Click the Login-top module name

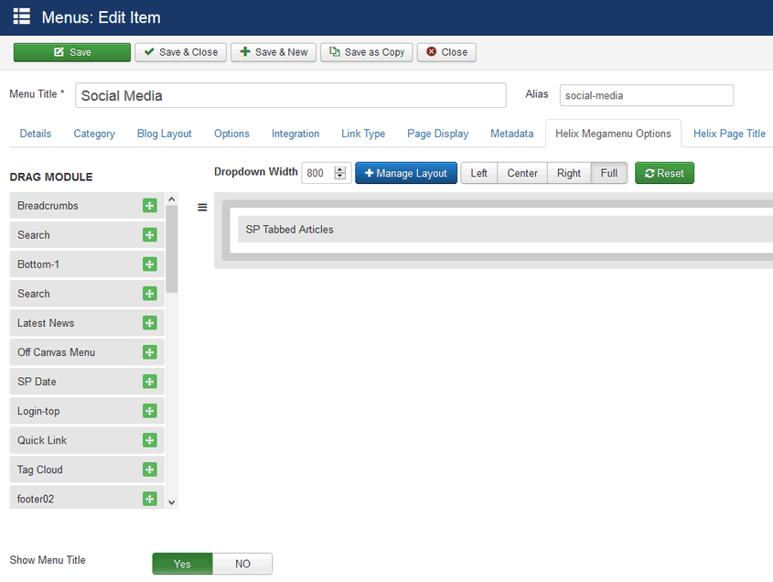click(38, 412)
